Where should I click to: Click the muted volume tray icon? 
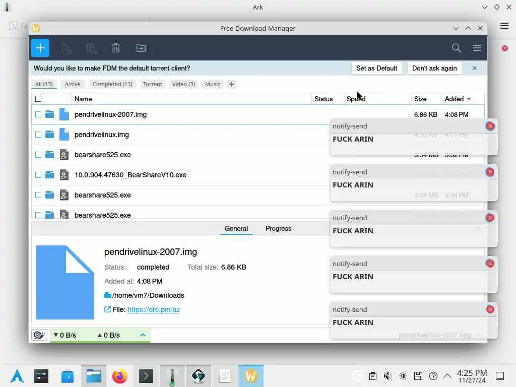(x=388, y=376)
